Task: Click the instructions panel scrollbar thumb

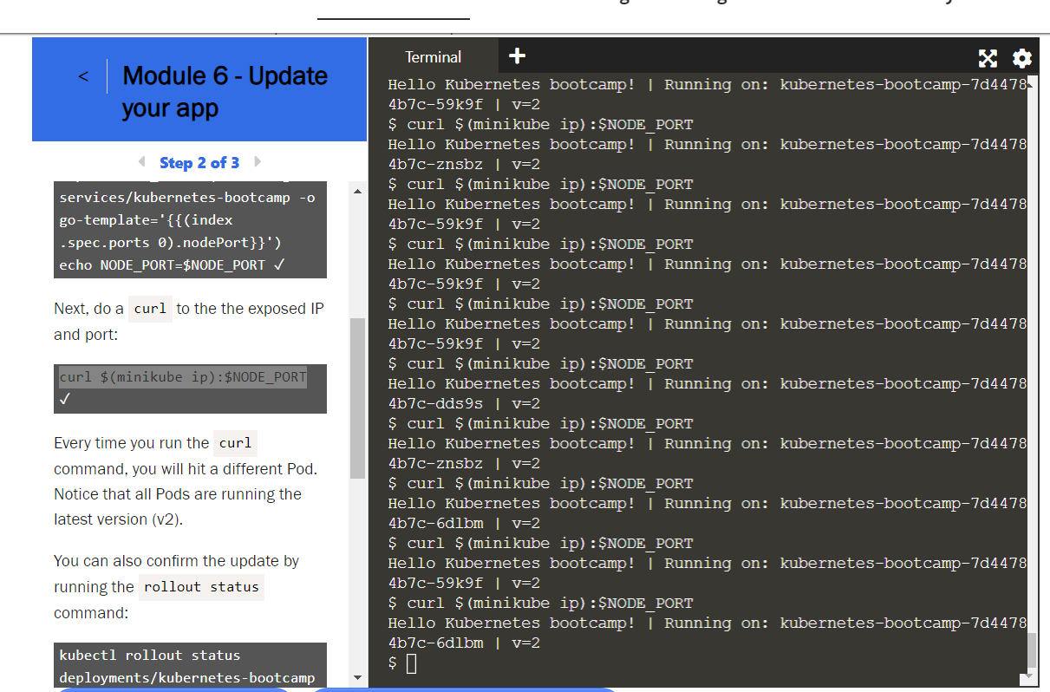Action: [x=357, y=398]
